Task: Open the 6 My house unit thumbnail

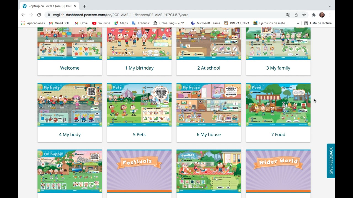Action: pos(209,105)
